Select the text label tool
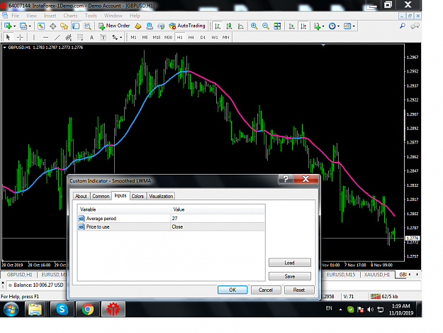Viewport: 443px width, 333px height. point(103,37)
